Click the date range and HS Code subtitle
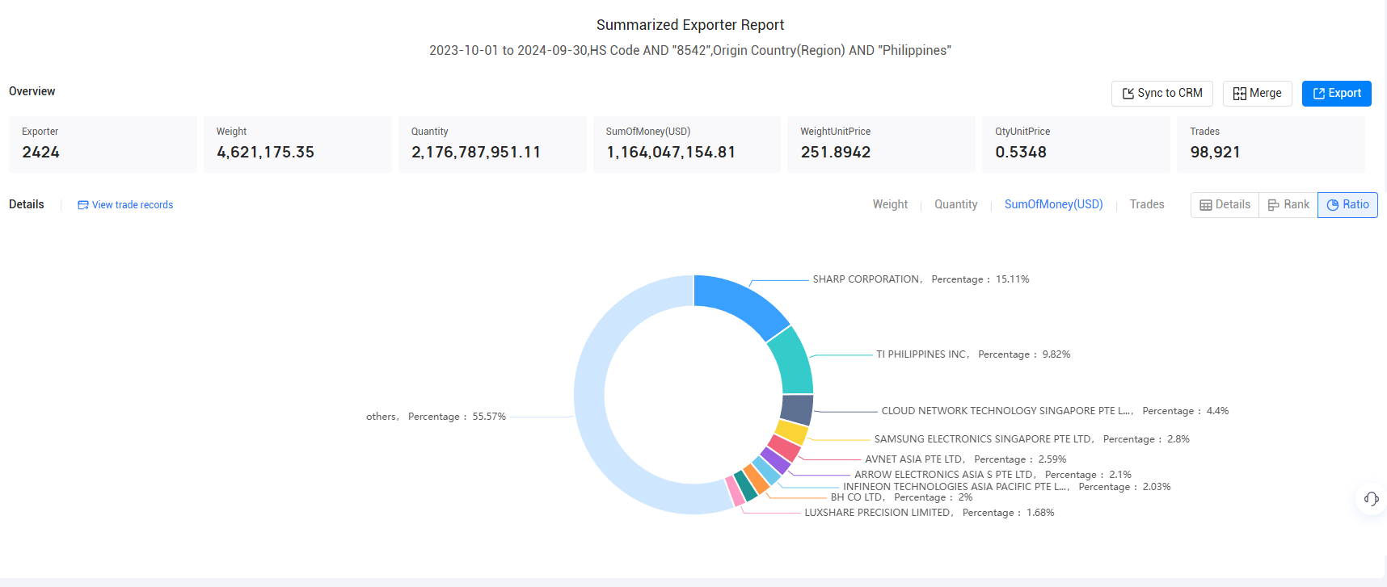1387x587 pixels. [690, 50]
